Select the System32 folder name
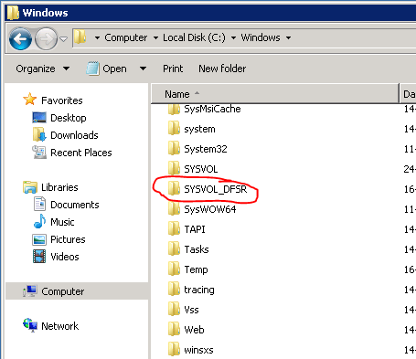 (206, 149)
